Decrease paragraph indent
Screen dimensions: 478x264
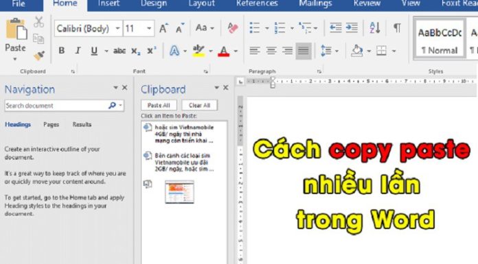click(x=335, y=28)
